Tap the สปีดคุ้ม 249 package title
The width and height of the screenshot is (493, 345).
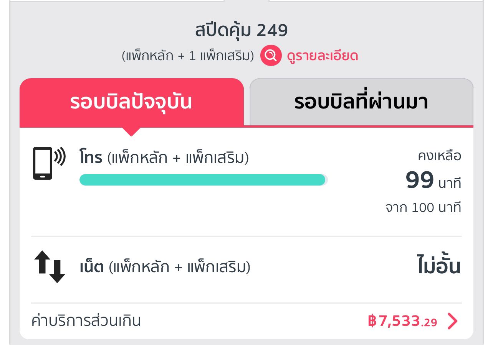click(242, 31)
